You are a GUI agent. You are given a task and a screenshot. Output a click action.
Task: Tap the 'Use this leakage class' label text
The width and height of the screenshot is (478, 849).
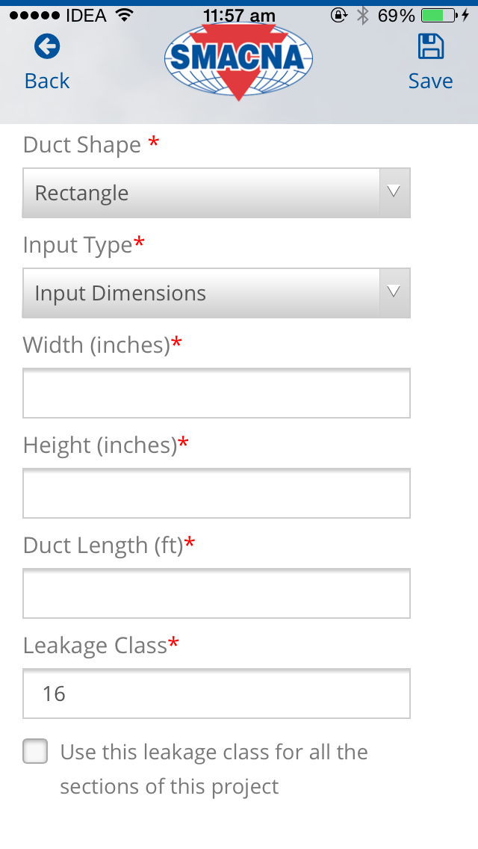214,769
